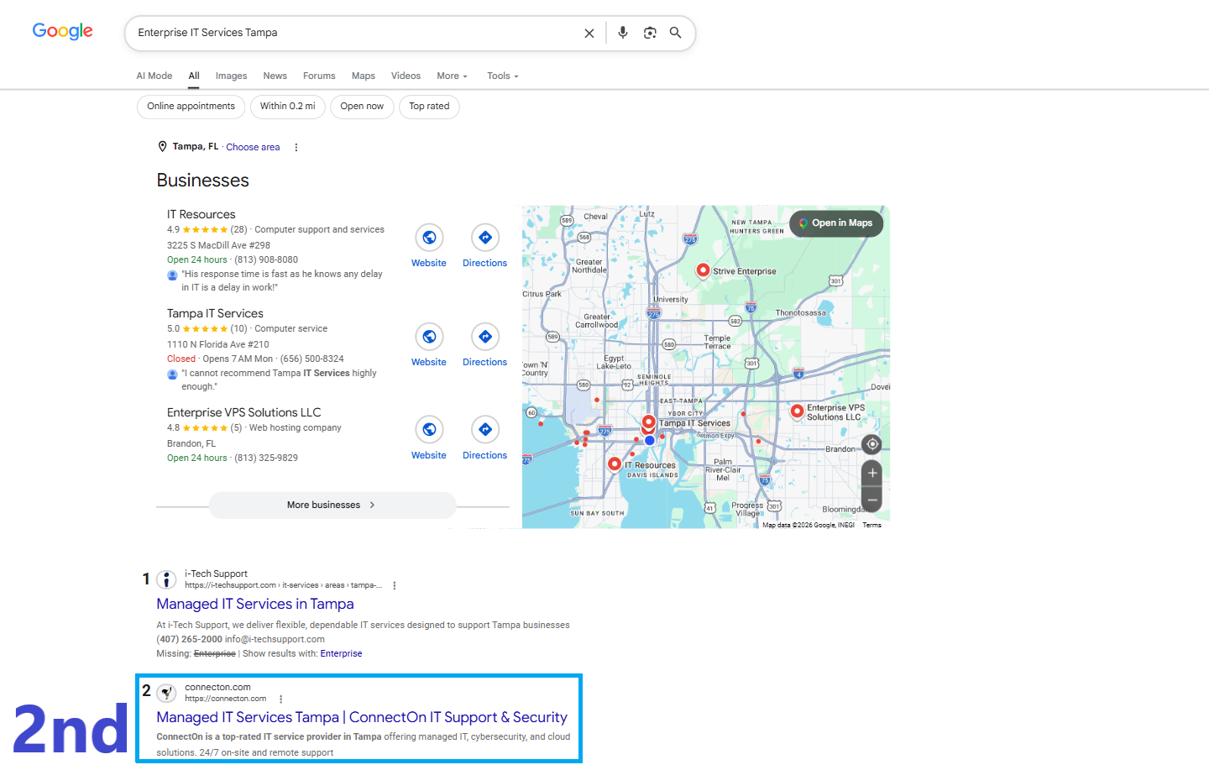Viewport: 1209px width, 770px height.
Task: Open map in Google Maps
Action: click(836, 223)
